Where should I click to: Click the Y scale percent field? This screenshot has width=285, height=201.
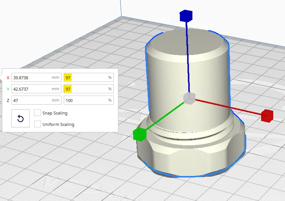(x=89, y=89)
